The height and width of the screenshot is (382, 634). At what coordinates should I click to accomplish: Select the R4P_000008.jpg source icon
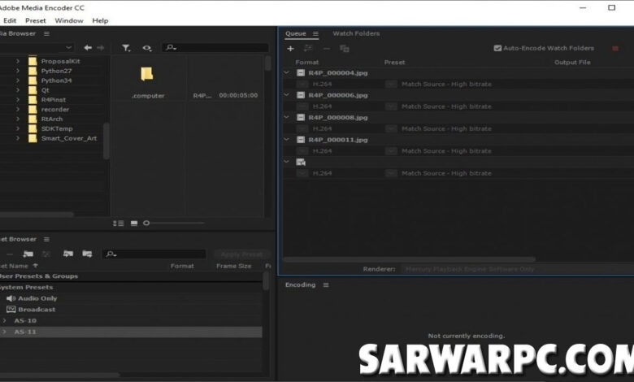(x=301, y=117)
